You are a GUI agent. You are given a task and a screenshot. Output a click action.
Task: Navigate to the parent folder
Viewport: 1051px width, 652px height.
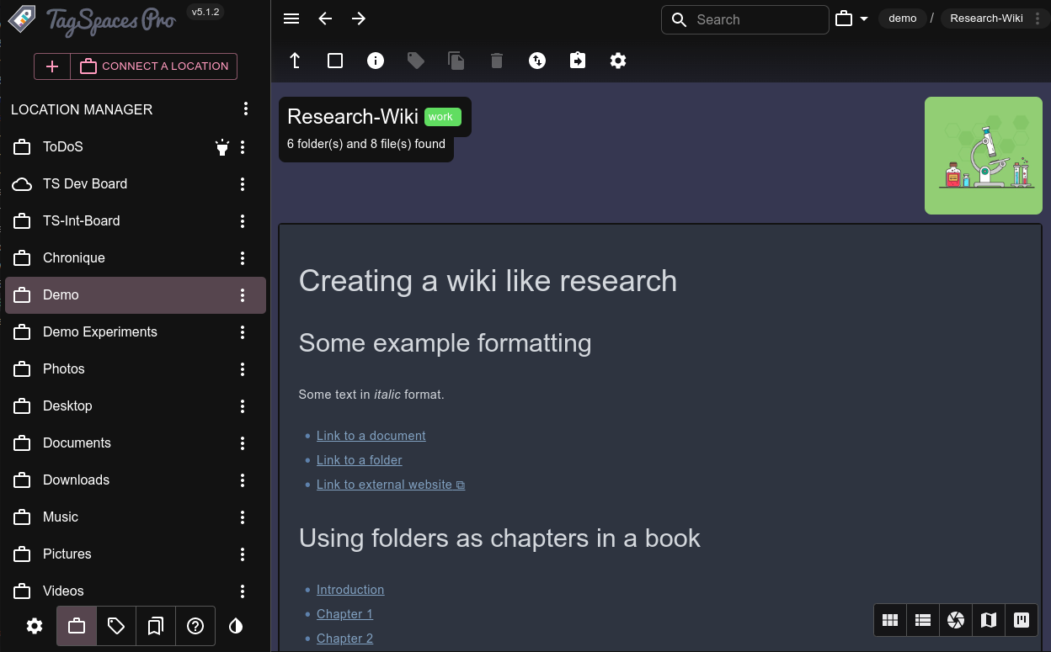(294, 60)
